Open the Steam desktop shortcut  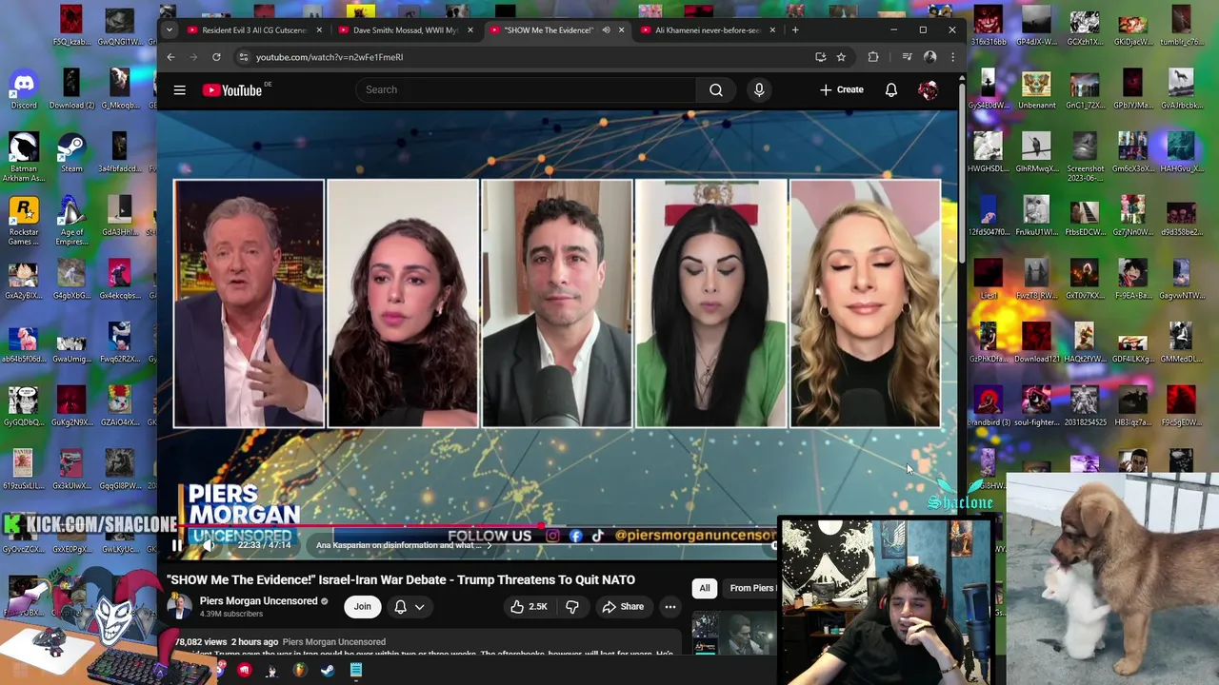point(71,153)
